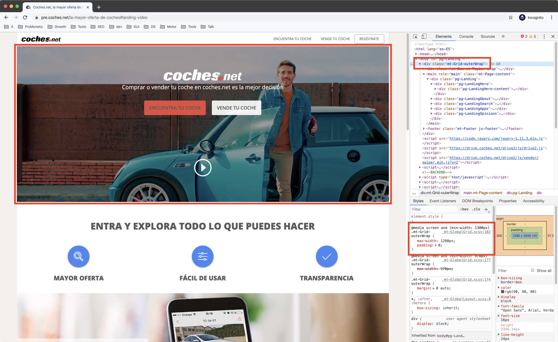Expand the head element node

point(416,54)
